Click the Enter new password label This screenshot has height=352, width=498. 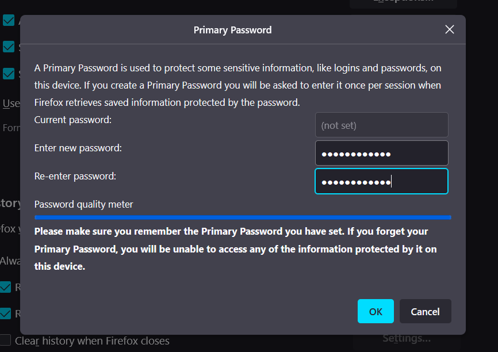click(x=78, y=148)
